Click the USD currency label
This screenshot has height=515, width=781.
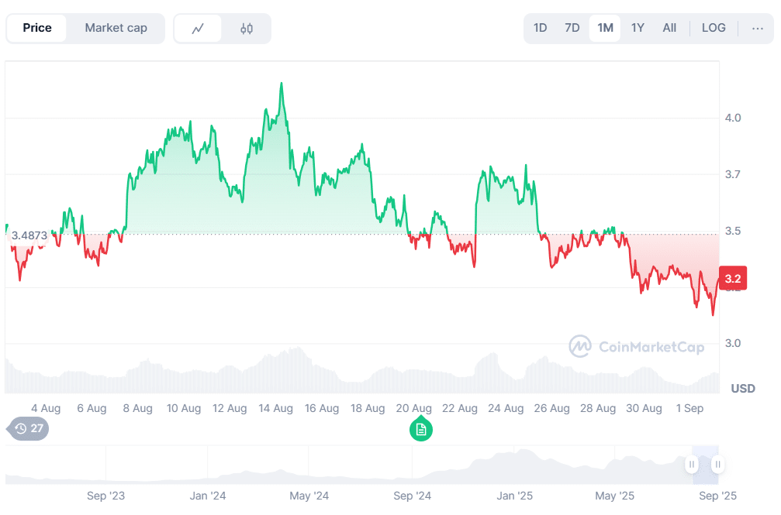(742, 389)
